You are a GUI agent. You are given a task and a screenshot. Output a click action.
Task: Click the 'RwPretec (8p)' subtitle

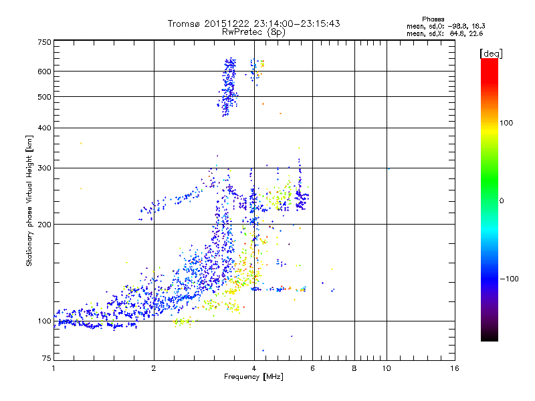pos(253,32)
